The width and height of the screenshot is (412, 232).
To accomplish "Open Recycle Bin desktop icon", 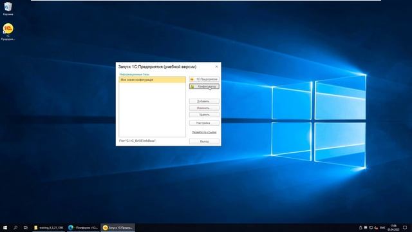I will coord(8,8).
